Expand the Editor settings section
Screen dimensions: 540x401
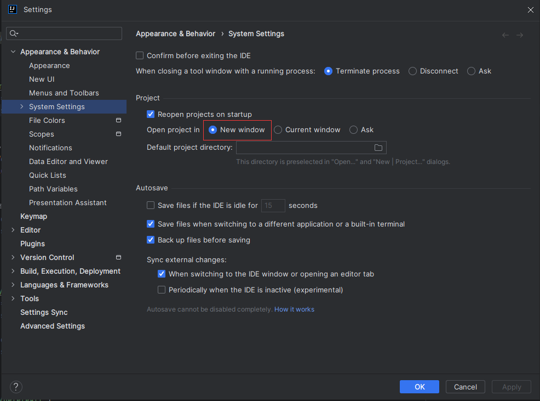coord(13,230)
